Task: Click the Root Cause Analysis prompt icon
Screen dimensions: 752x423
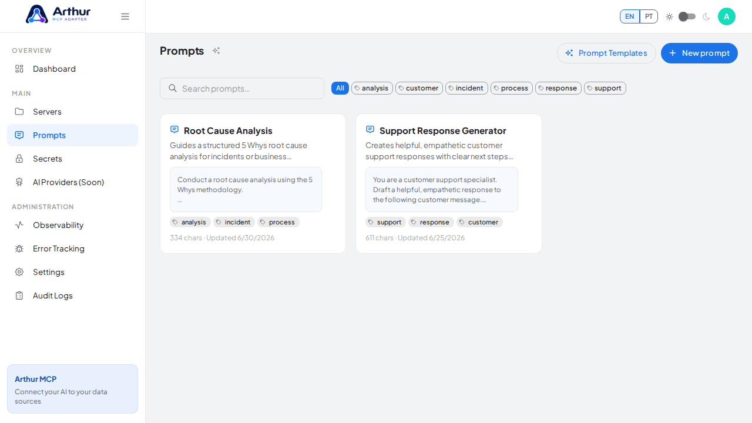Action: coord(174,129)
